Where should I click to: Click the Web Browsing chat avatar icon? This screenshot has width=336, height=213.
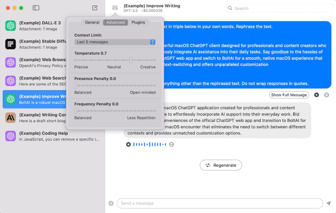[x=10, y=62]
